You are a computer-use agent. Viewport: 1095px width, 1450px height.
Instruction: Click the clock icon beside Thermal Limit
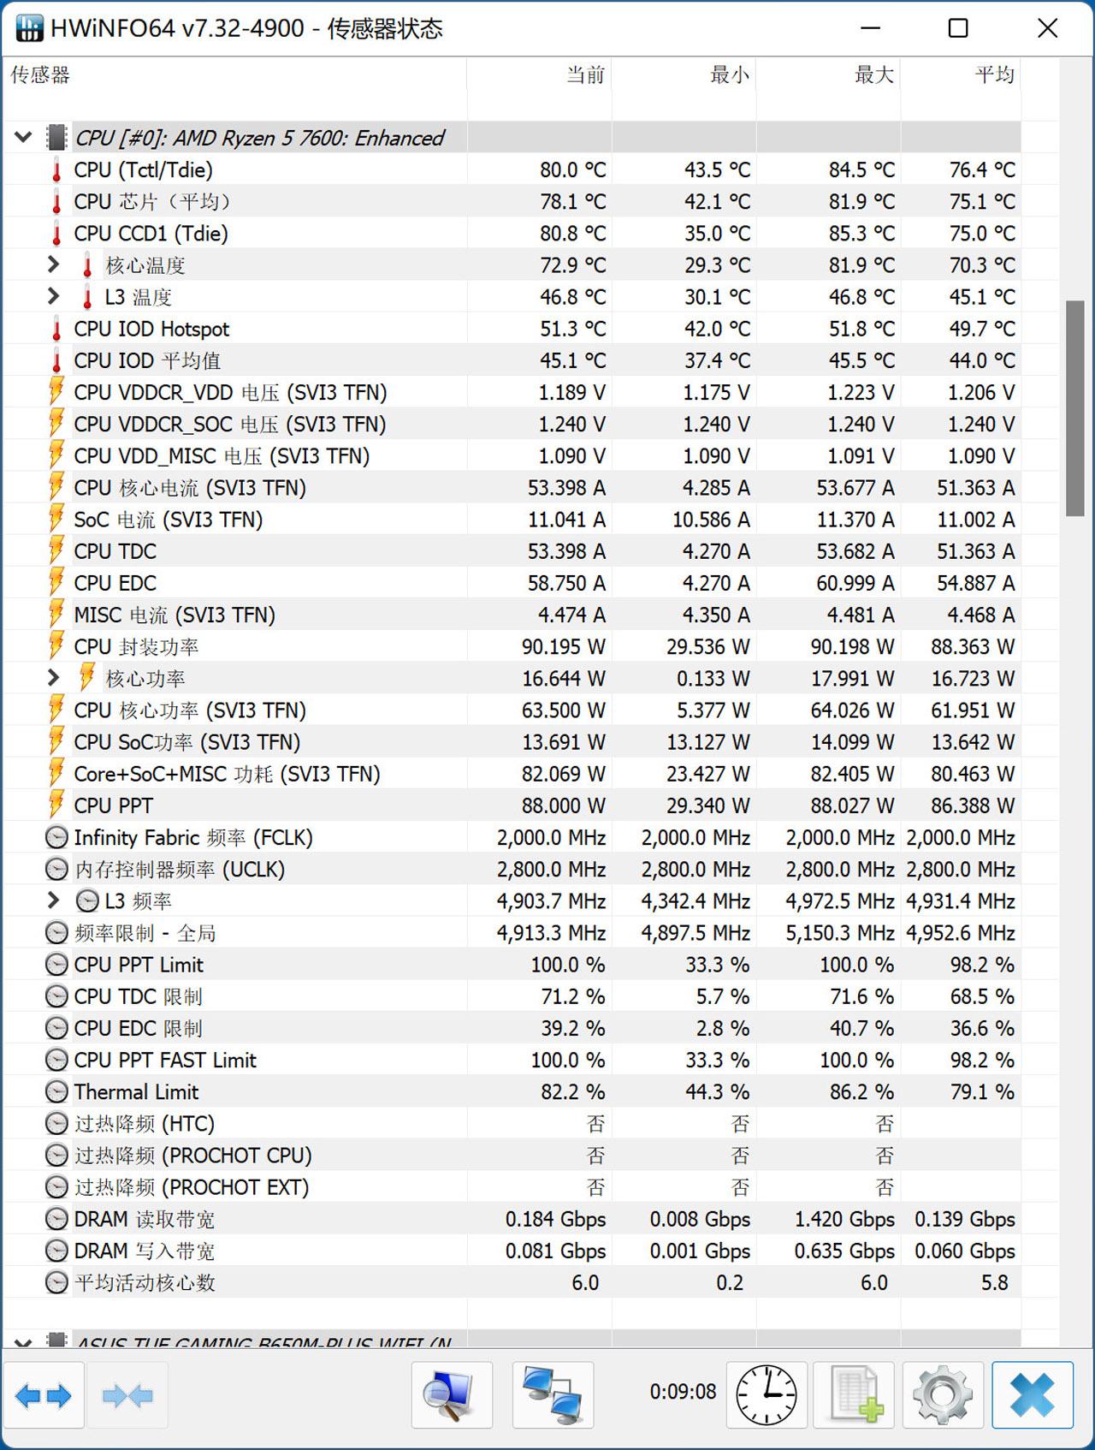point(56,1092)
